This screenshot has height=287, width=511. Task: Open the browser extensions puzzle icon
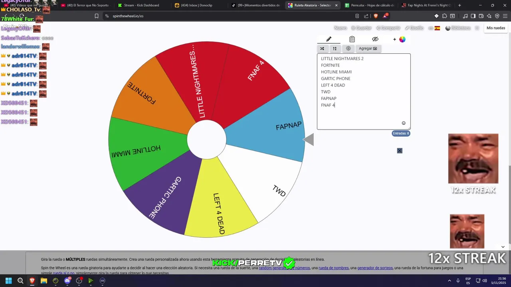(x=444, y=16)
